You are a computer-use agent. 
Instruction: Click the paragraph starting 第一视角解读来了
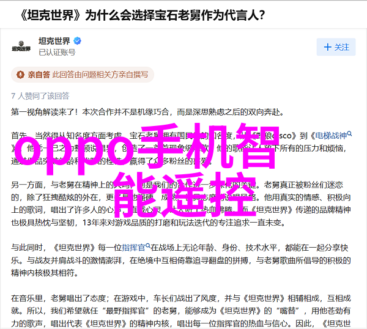click(x=147, y=112)
